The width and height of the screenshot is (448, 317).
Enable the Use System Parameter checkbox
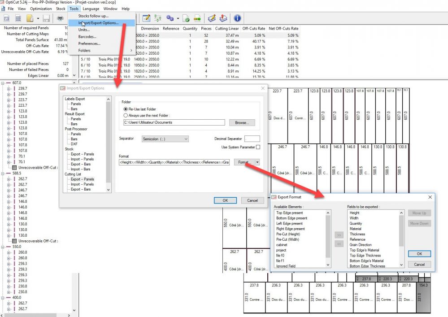pyautogui.click(x=258, y=147)
